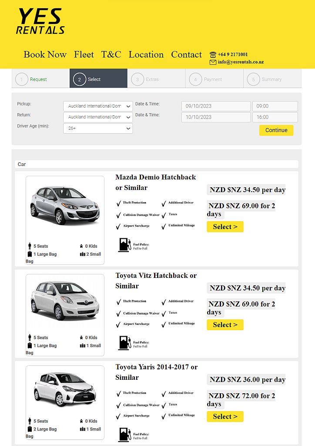Click the YES Rentals logo
This screenshot has width=315, height=446.
click(40, 21)
